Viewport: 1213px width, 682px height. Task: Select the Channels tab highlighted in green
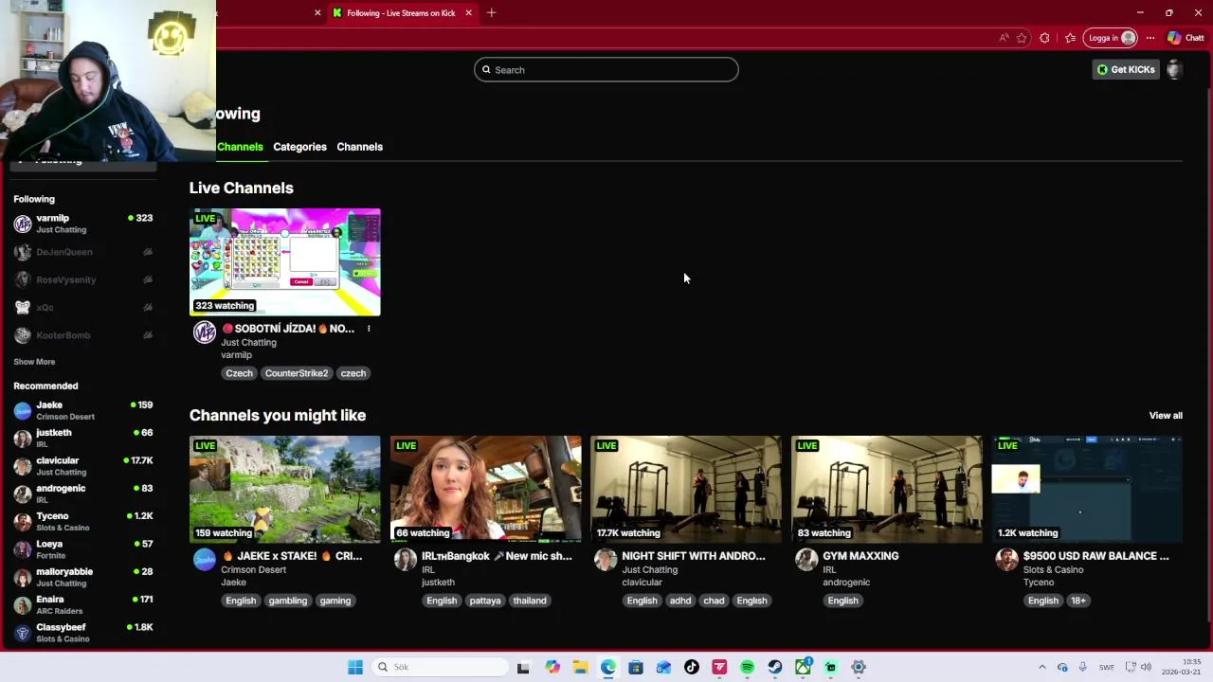click(240, 147)
